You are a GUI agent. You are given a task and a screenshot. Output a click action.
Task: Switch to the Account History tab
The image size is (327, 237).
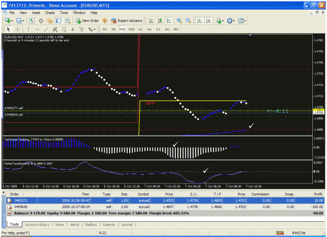coord(37,224)
